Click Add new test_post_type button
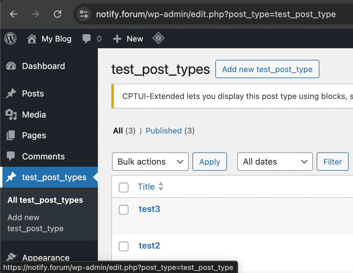This screenshot has width=353, height=273. coord(267,69)
